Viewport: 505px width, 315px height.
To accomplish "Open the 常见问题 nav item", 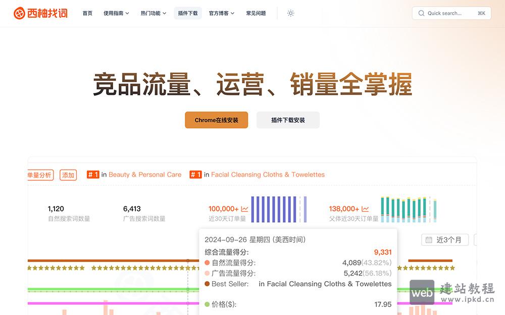I will point(256,13).
